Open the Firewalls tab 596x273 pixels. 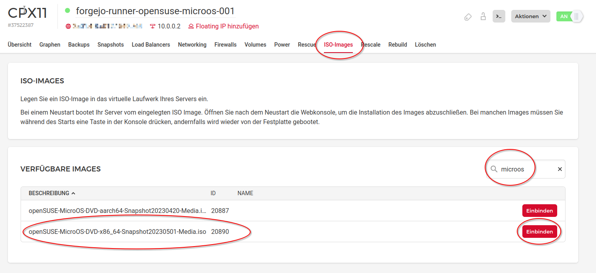pos(225,45)
